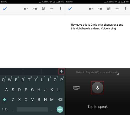The height and width of the screenshot is (115, 130).
Task: Tap the space bar on keyboard
Action: click(x=32, y=110)
